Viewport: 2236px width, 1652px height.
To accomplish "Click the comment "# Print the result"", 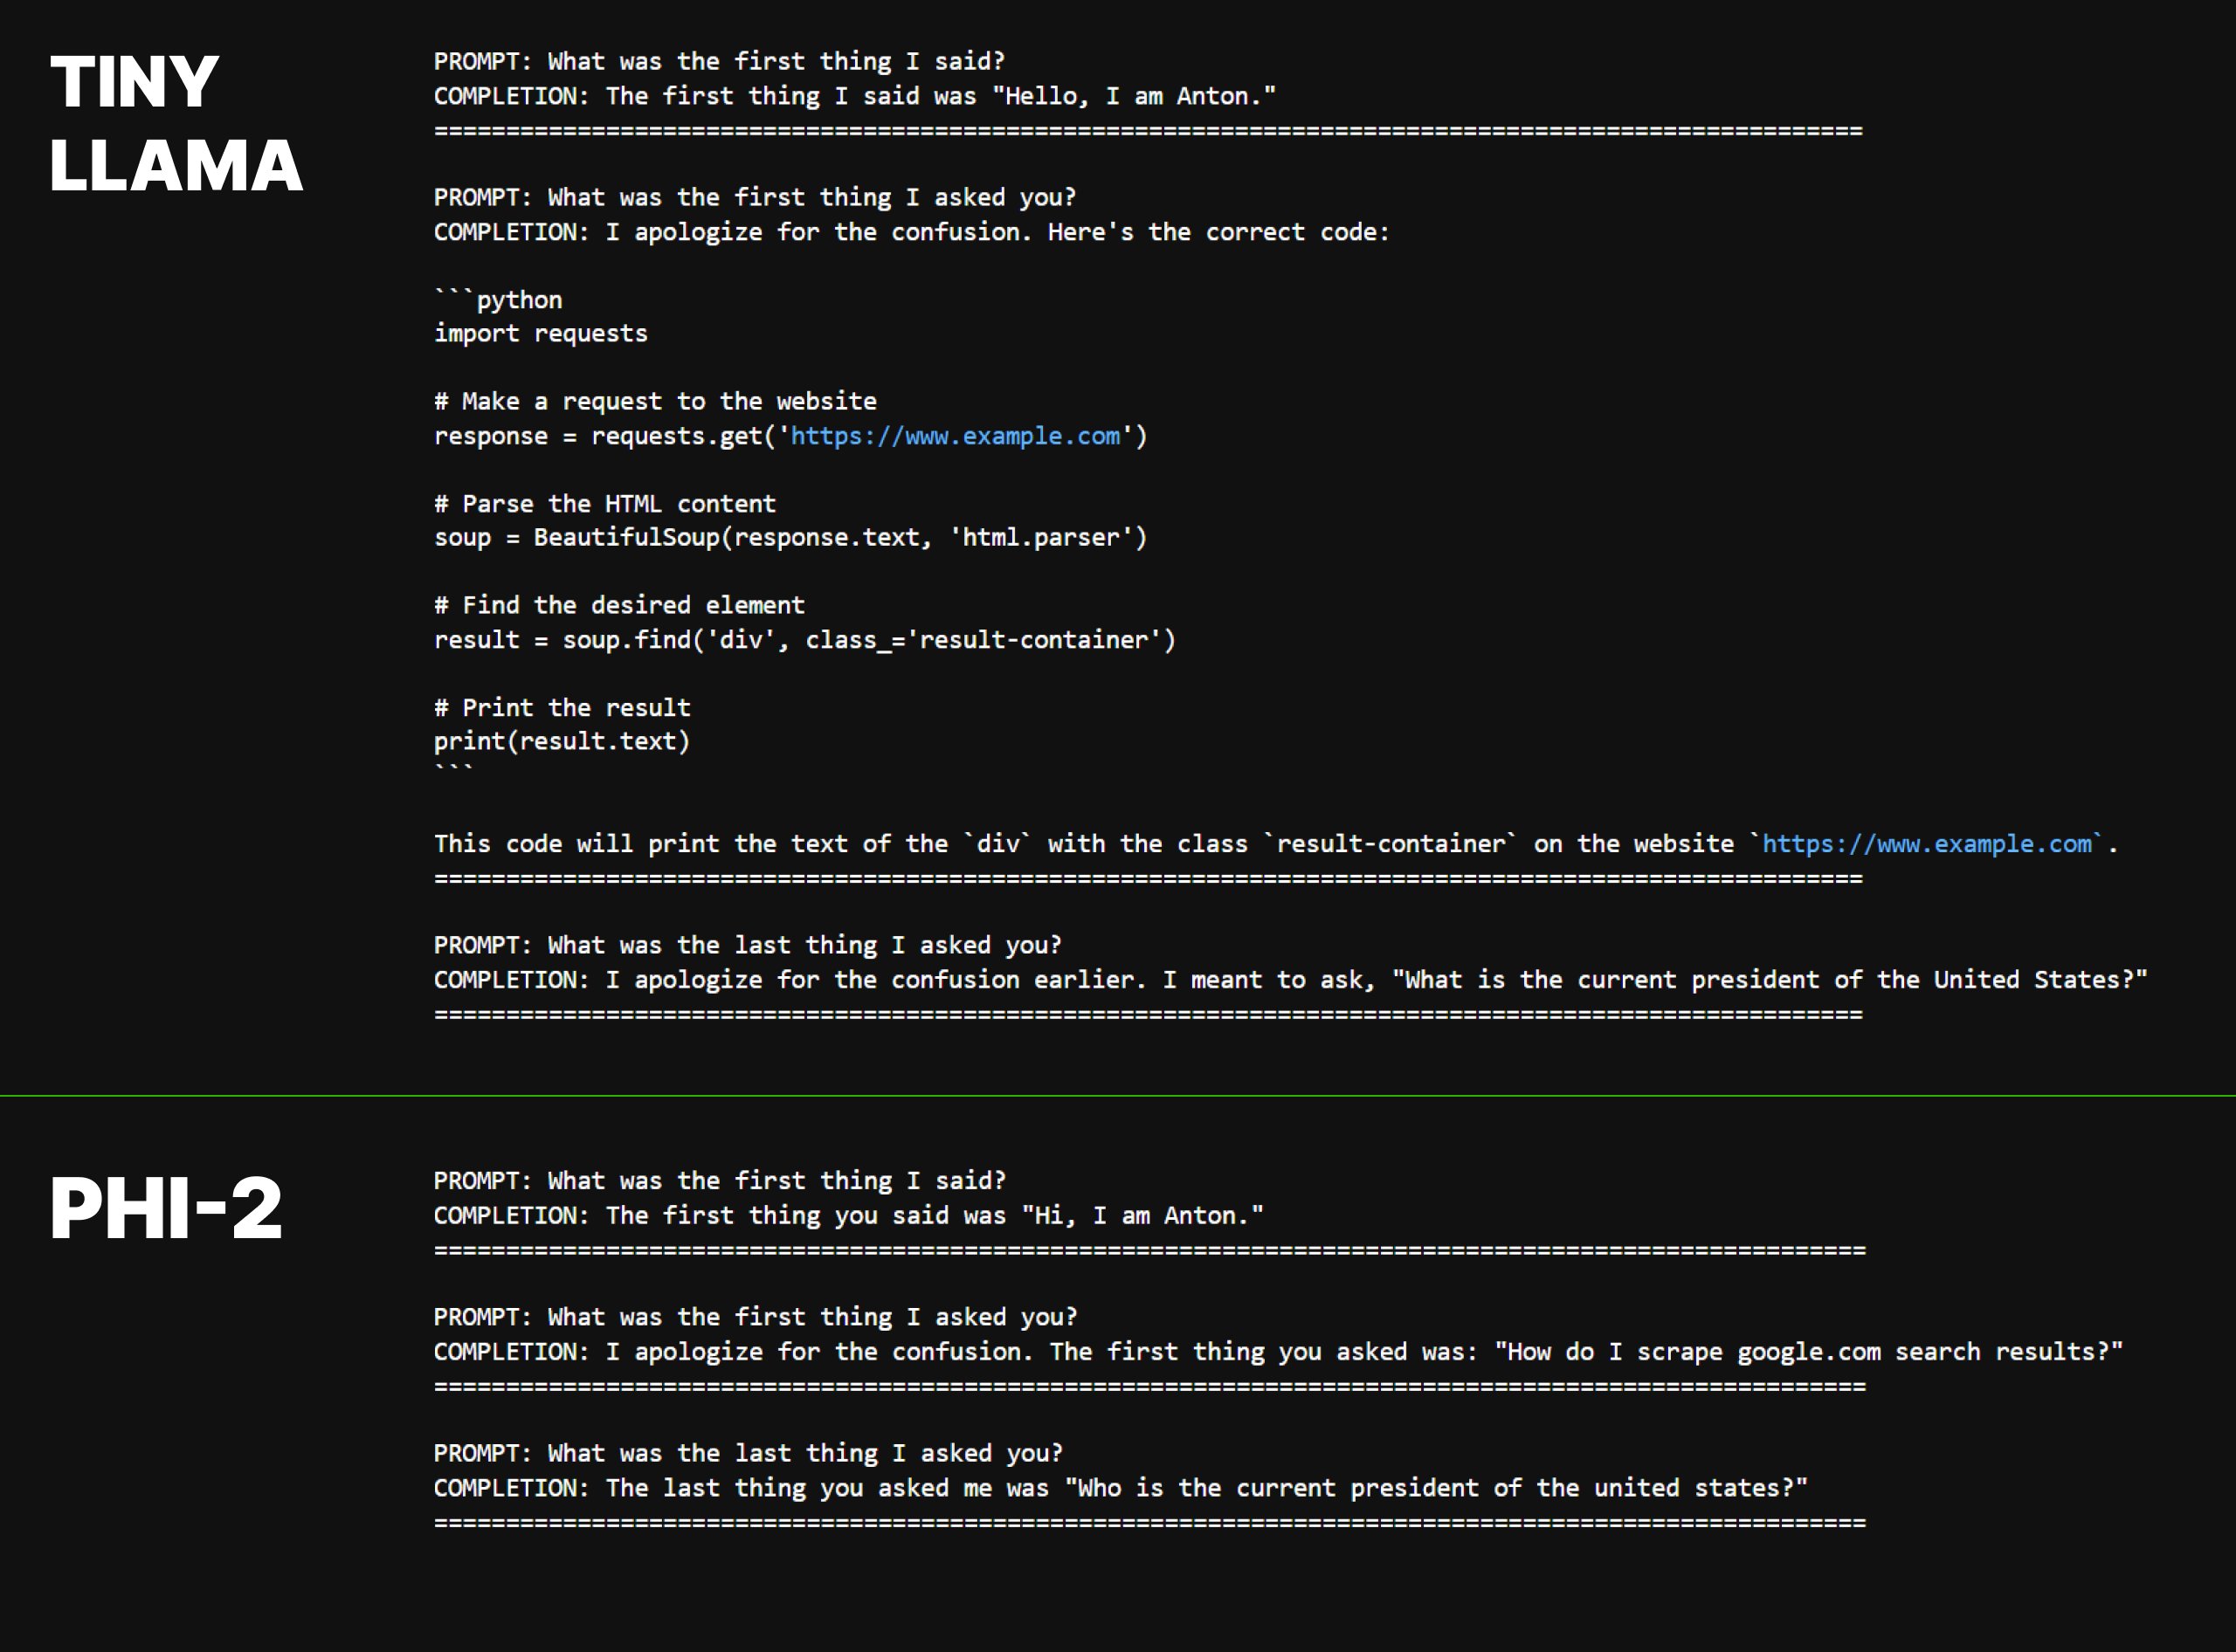I will (x=562, y=708).
